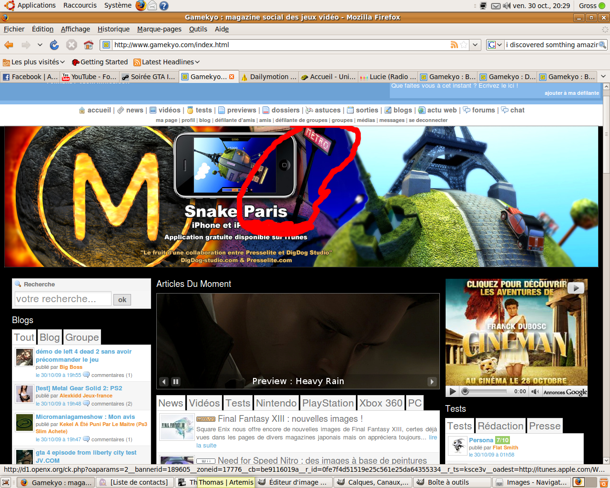This screenshot has height=488, width=610.
Task: Open Final Fantasy XIII nouvelles images article
Action: click(x=290, y=419)
